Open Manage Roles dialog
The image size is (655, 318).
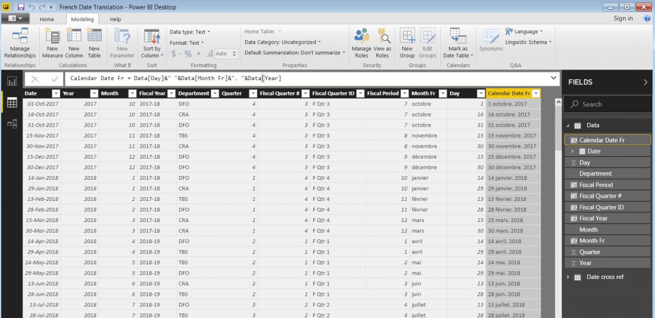coord(361,38)
